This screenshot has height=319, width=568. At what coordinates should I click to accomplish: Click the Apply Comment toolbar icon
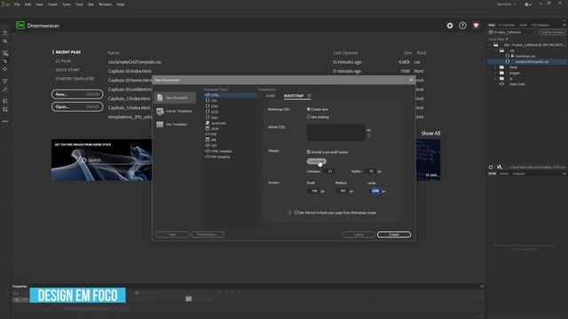5,101
